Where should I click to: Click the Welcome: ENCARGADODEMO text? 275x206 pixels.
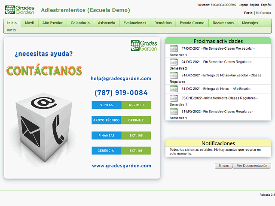[x=217, y=5]
